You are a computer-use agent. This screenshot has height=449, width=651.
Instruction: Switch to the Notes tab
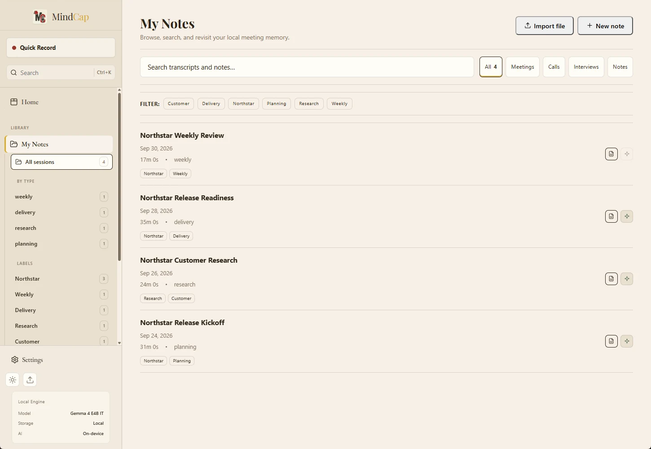tap(620, 67)
